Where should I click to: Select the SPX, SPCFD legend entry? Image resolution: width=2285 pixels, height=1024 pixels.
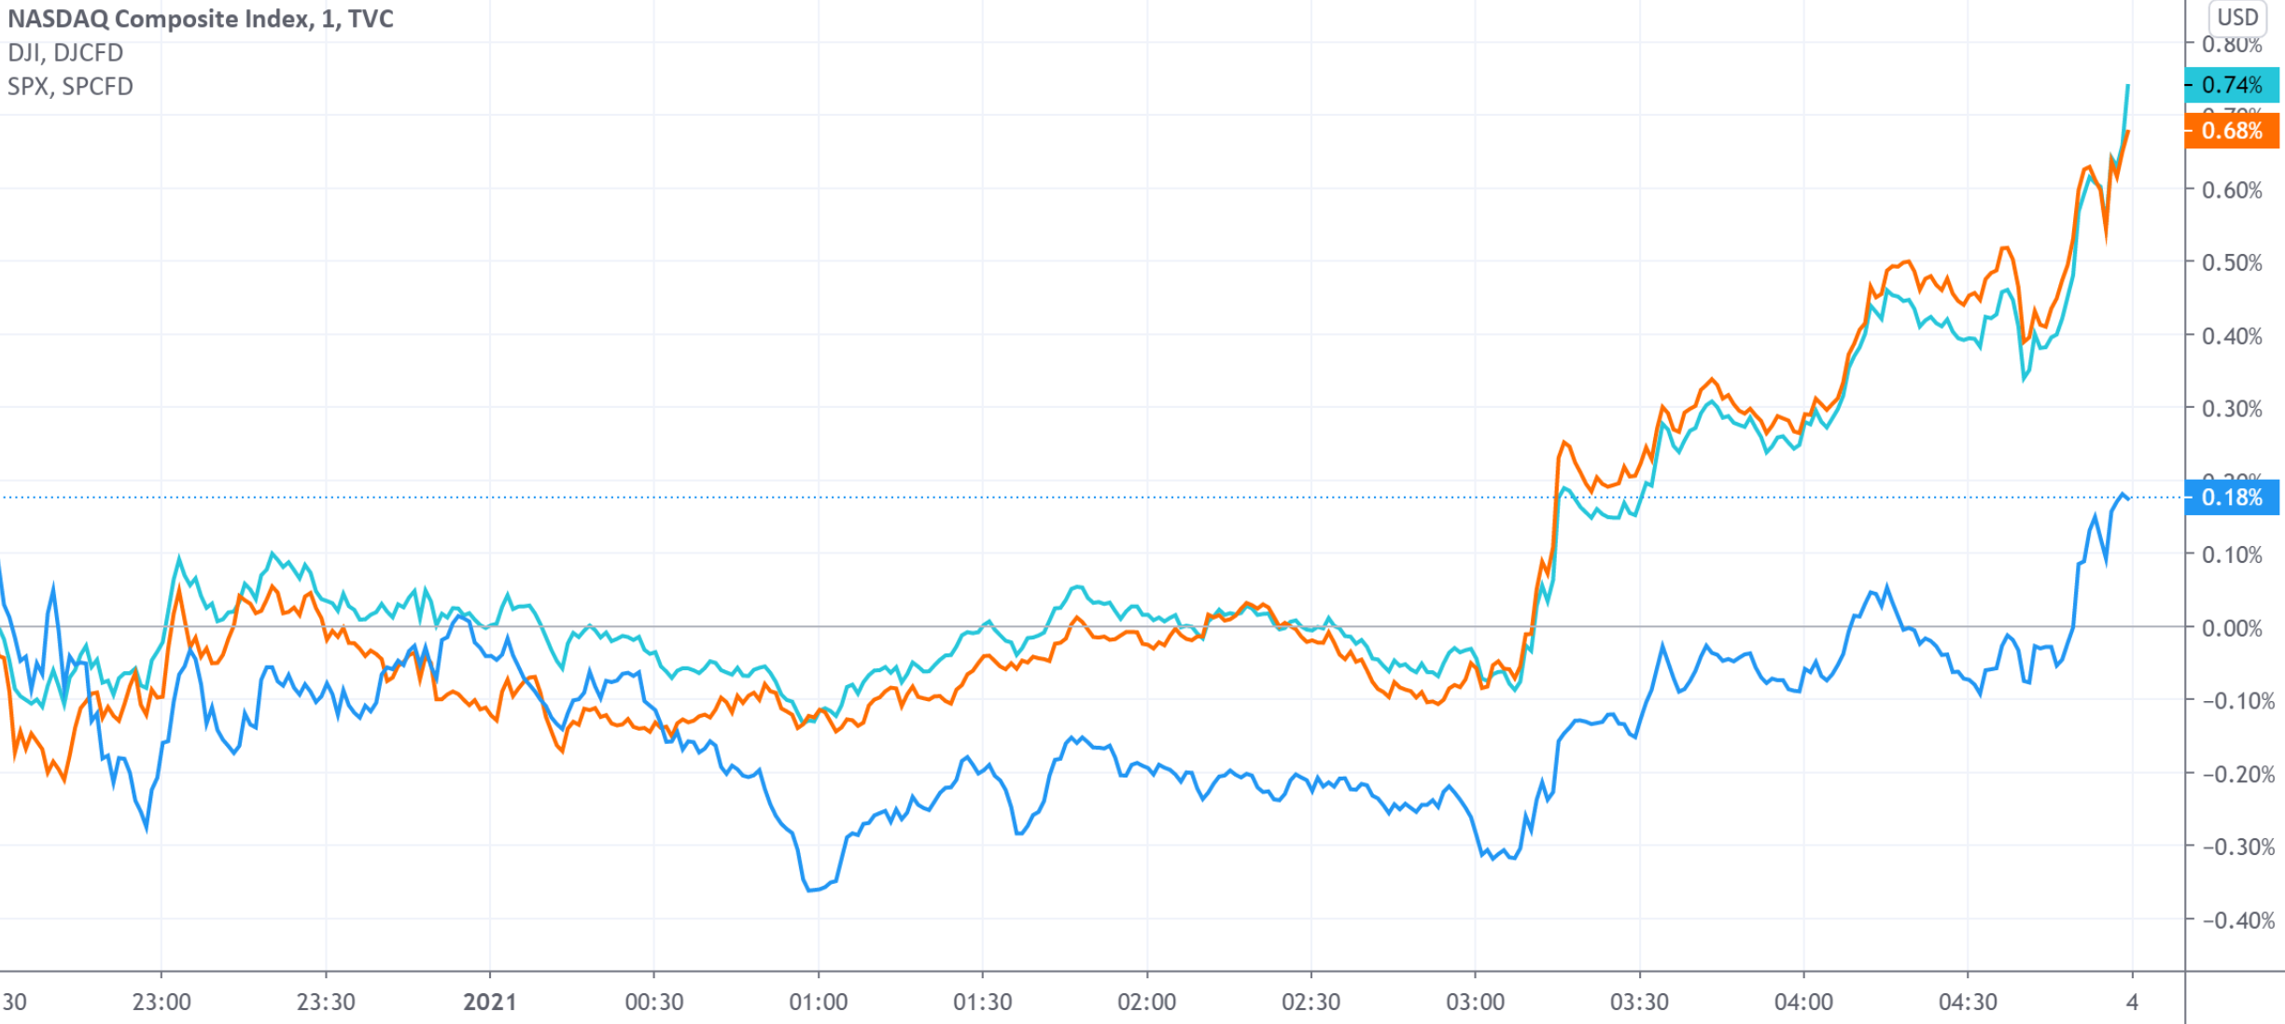tap(70, 87)
